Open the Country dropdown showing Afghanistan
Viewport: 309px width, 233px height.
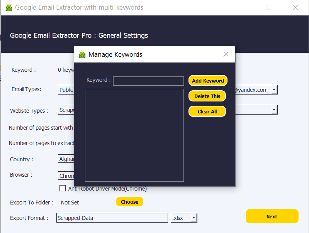pyautogui.click(x=66, y=159)
